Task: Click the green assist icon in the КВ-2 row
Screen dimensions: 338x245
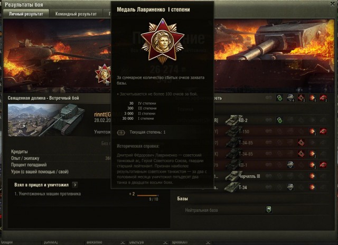Action: (x=279, y=120)
